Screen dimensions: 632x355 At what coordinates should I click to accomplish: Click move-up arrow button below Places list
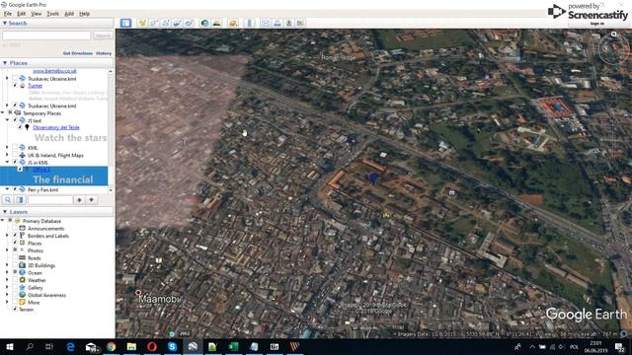coord(79,200)
